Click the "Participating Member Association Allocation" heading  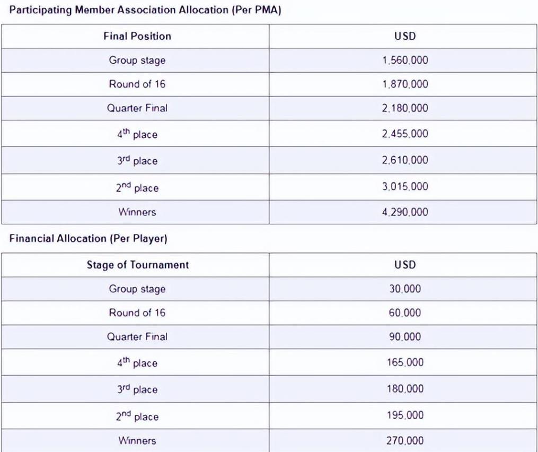point(145,11)
